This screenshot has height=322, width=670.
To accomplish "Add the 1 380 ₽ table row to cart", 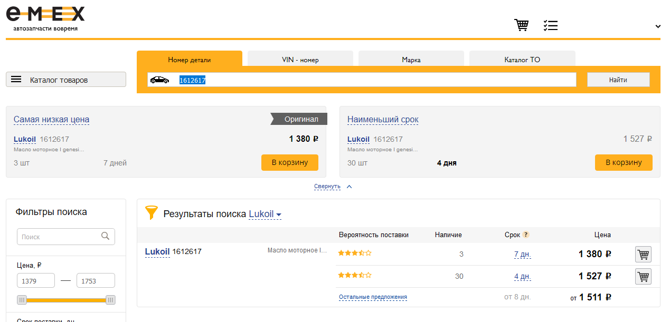I will [x=643, y=255].
